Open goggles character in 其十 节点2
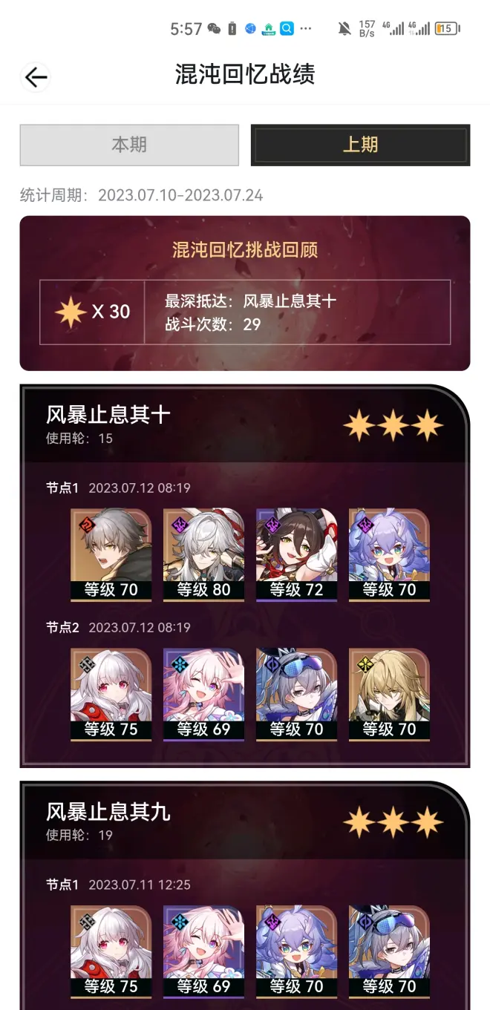This screenshot has height=1010, width=490. click(x=296, y=695)
